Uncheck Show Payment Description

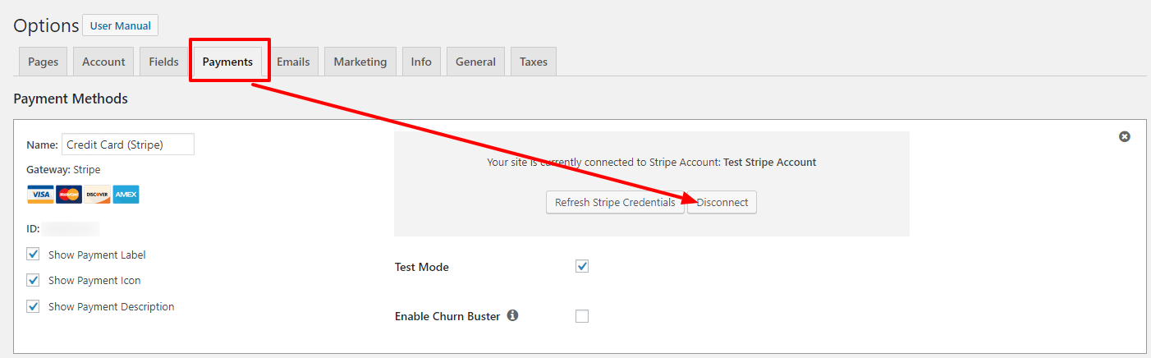click(x=33, y=306)
